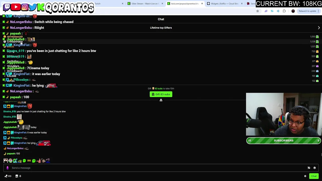
Task: Open the 7TV emote menu in message box
Action: point(309,168)
